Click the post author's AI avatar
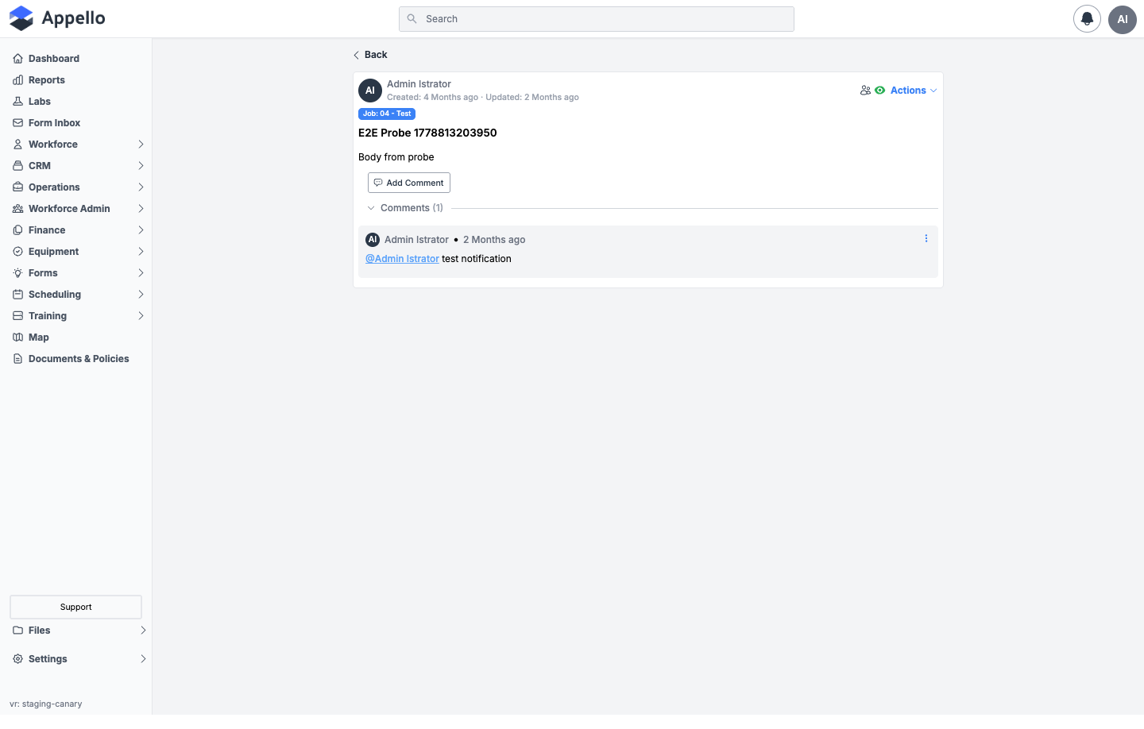 coord(370,91)
